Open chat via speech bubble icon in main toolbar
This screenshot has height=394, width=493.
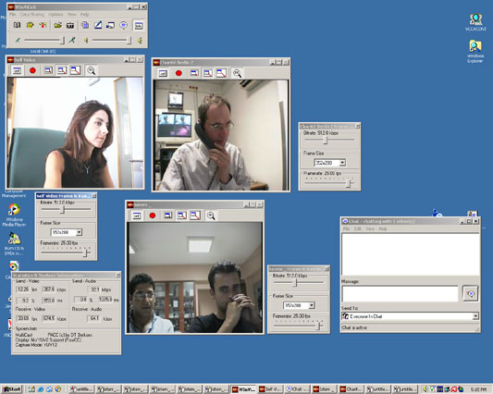coord(124,25)
